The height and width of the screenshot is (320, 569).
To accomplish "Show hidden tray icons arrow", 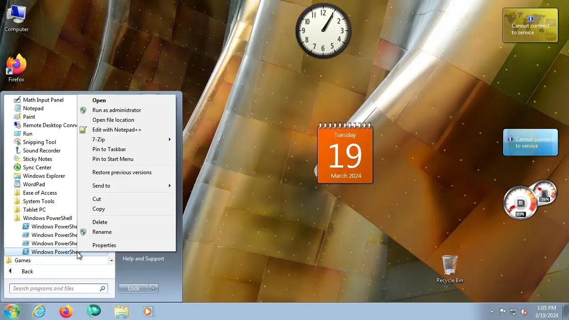I will [x=492, y=312].
